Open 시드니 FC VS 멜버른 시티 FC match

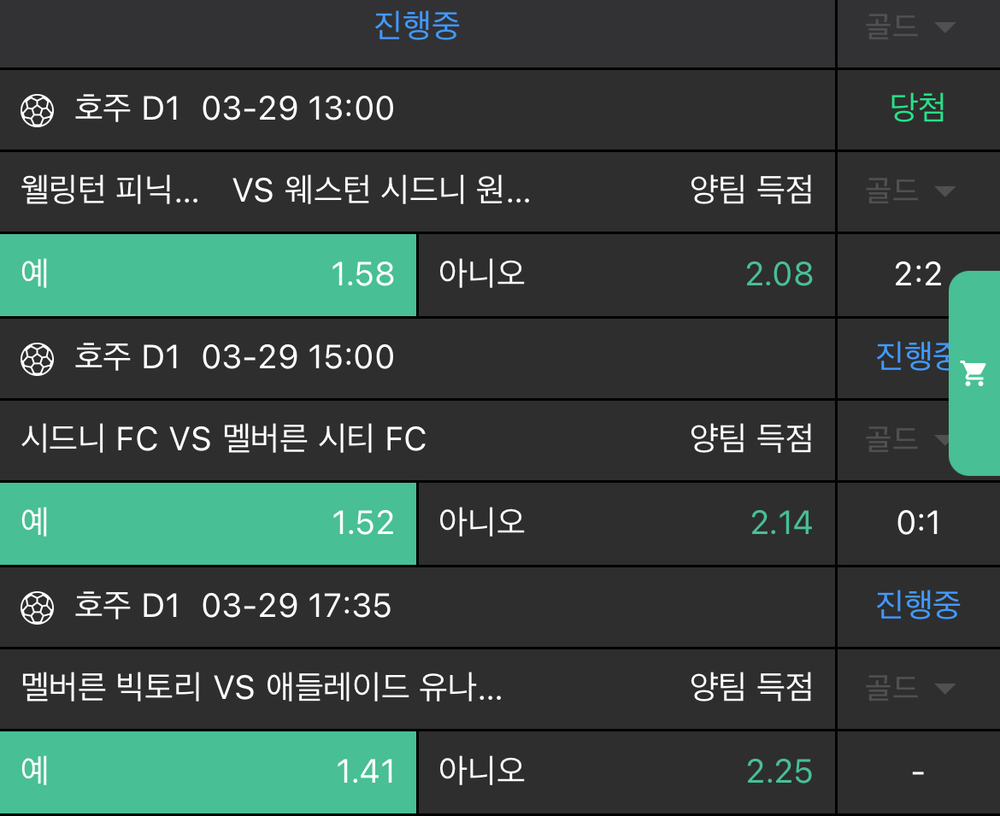[223, 440]
